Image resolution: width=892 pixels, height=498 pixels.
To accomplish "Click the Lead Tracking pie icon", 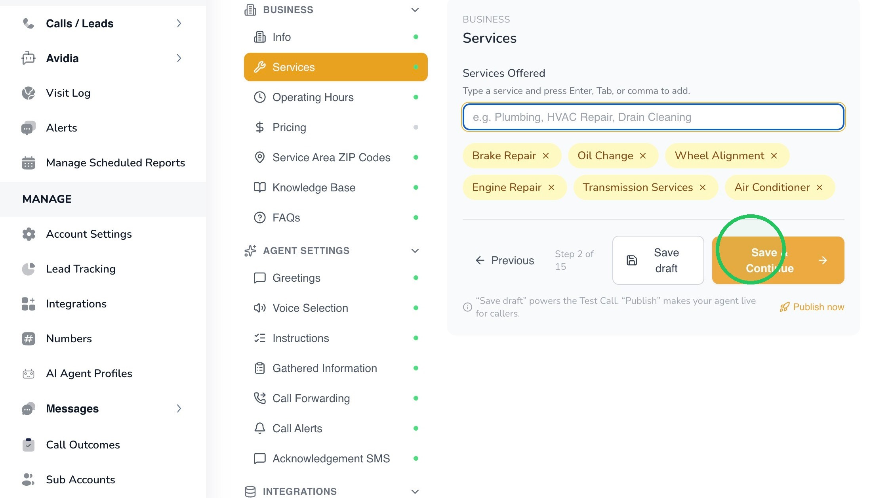I will [29, 269].
